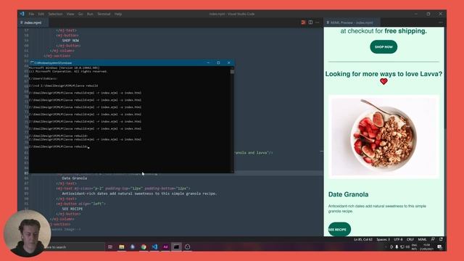This screenshot has width=464, height=261.
Task: Open the editor's More Actions ellipsis
Action: coord(318,22)
